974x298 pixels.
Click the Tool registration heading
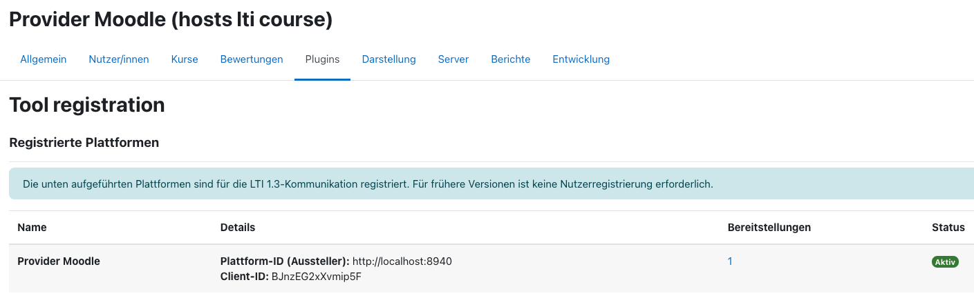tap(87, 105)
